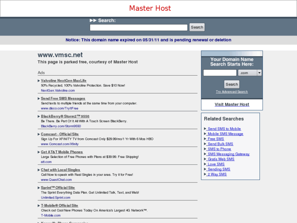Click the arrow bullet beside BlackBerry Storm2 9550
Screen dimensions: 297x223
tap(39, 116)
